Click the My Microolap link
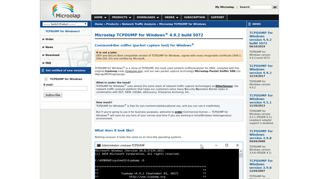 pyautogui.click(x=224, y=7)
